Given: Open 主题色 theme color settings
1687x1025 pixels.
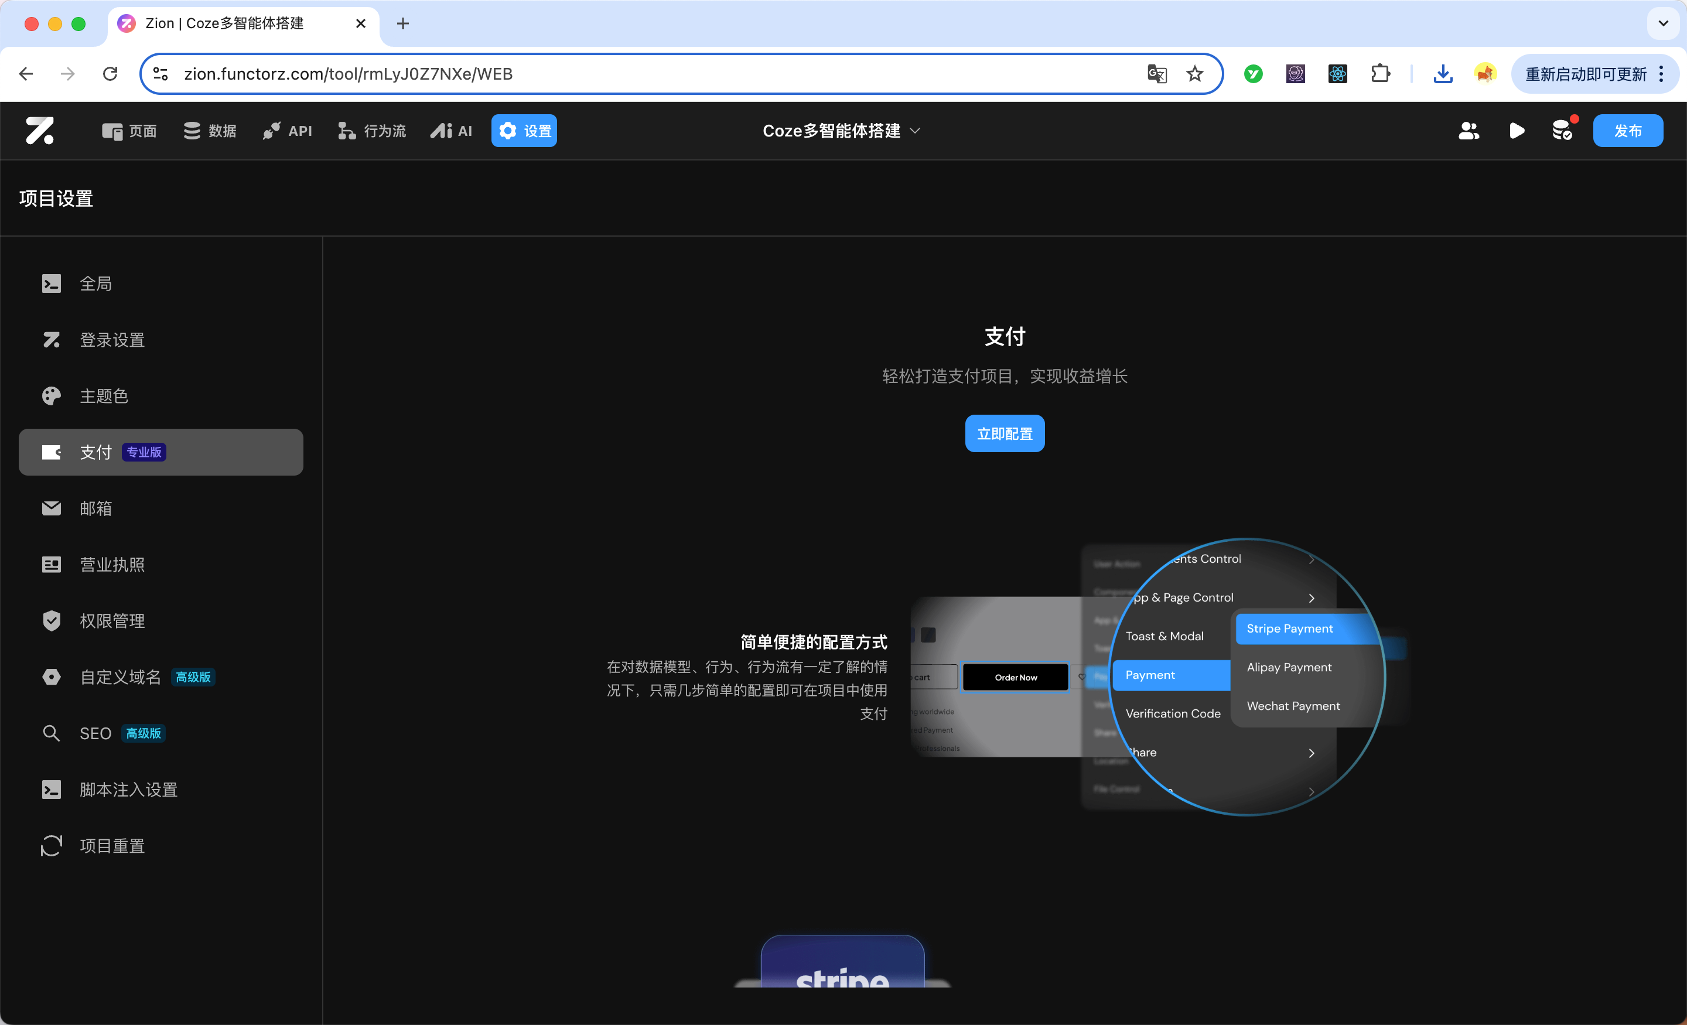Looking at the screenshot, I should (161, 396).
